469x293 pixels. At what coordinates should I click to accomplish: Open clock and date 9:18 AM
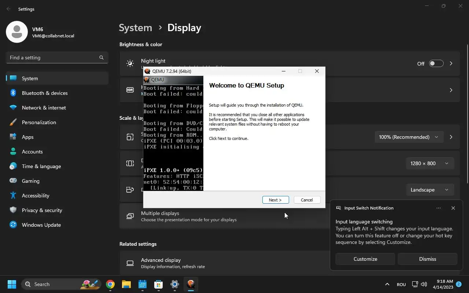click(443, 284)
